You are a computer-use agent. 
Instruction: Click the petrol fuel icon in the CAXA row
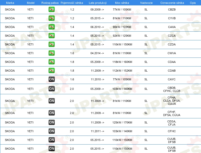coord(51,27)
